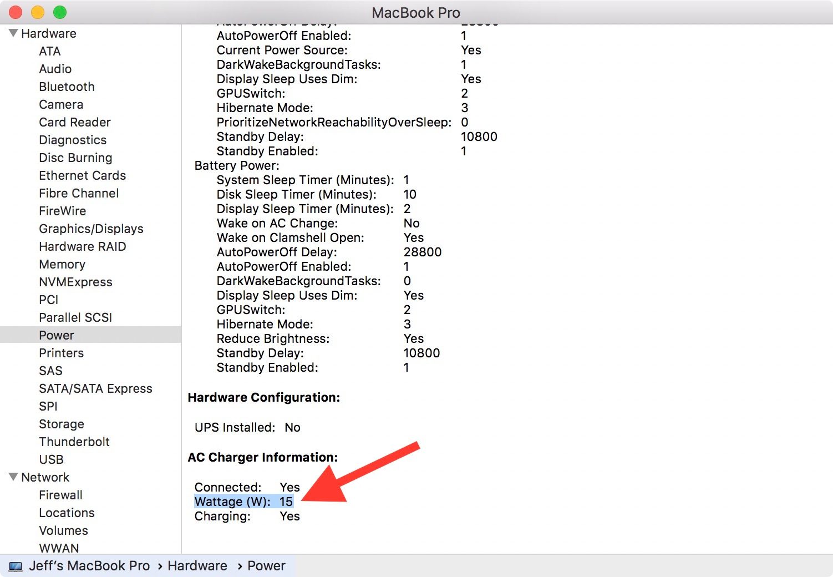Select Volumes under Network
833x577 pixels.
click(63, 530)
